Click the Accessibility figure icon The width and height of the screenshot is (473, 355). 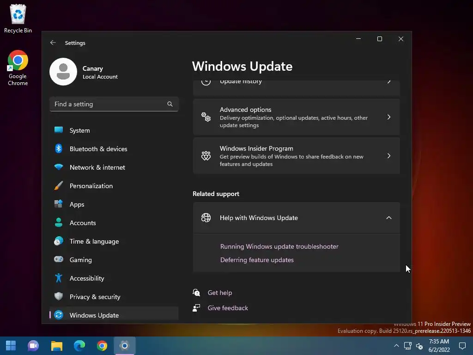click(59, 278)
